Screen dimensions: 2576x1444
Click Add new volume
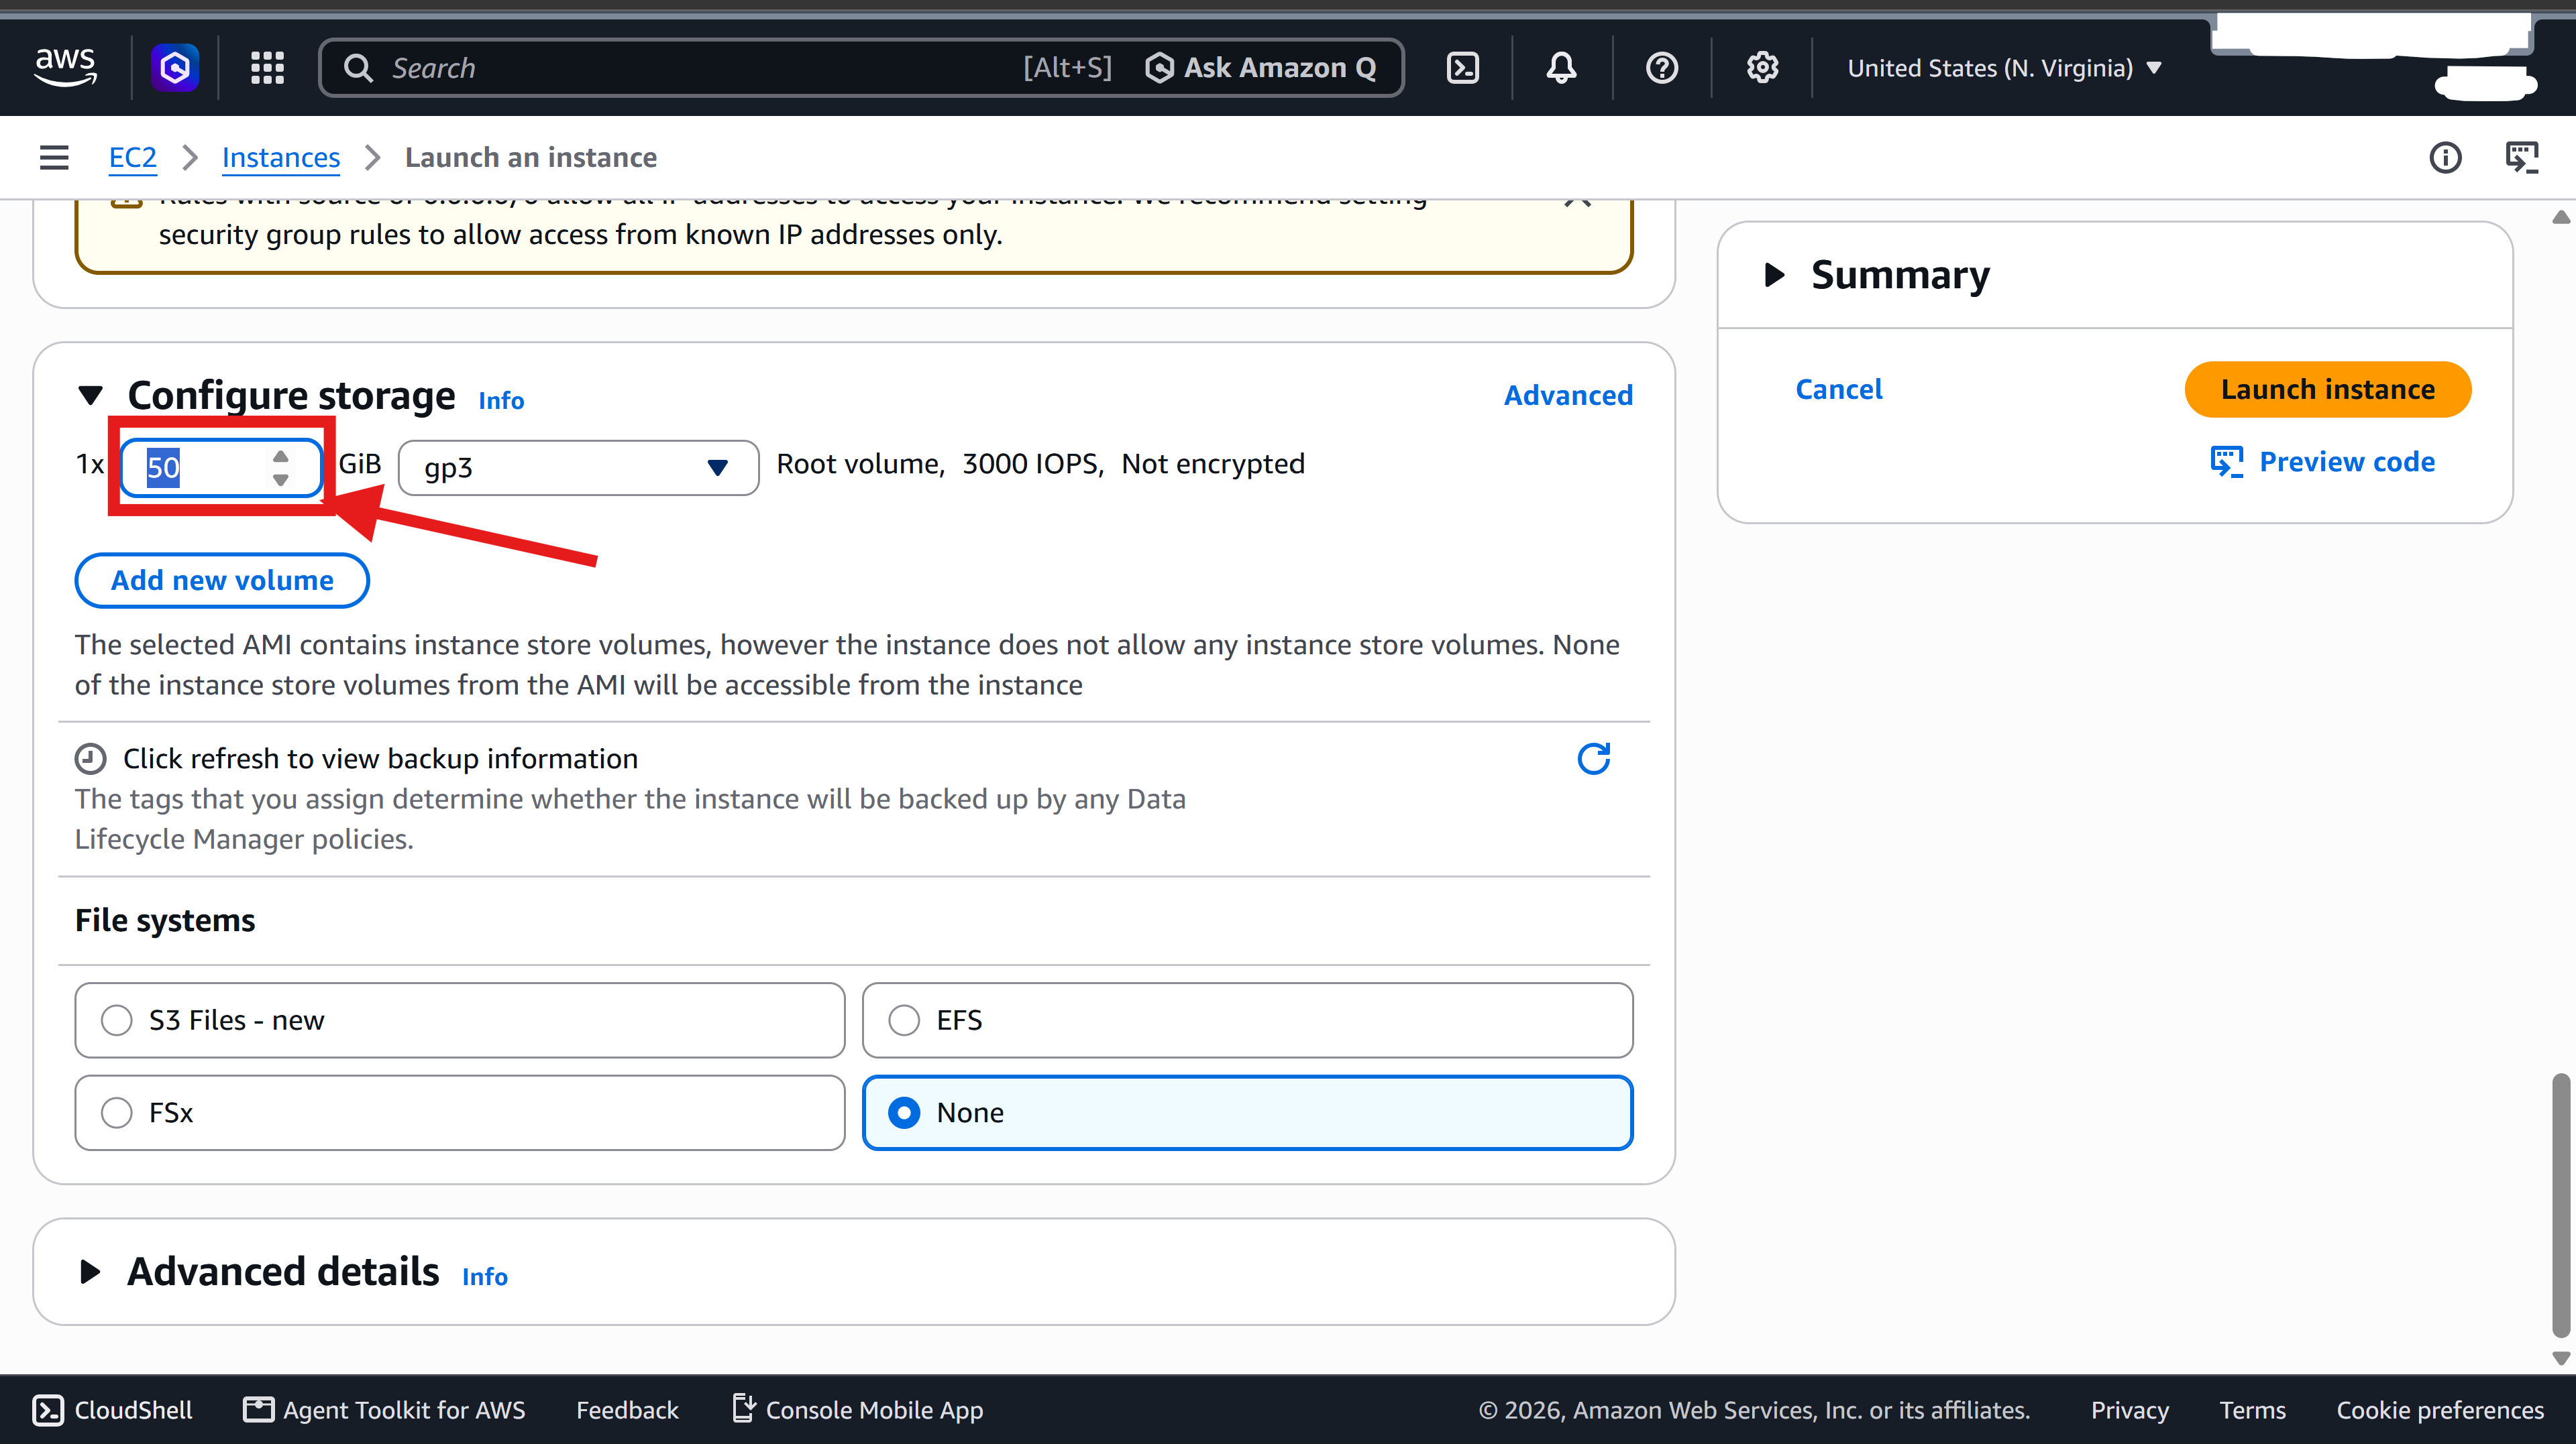tap(222, 580)
